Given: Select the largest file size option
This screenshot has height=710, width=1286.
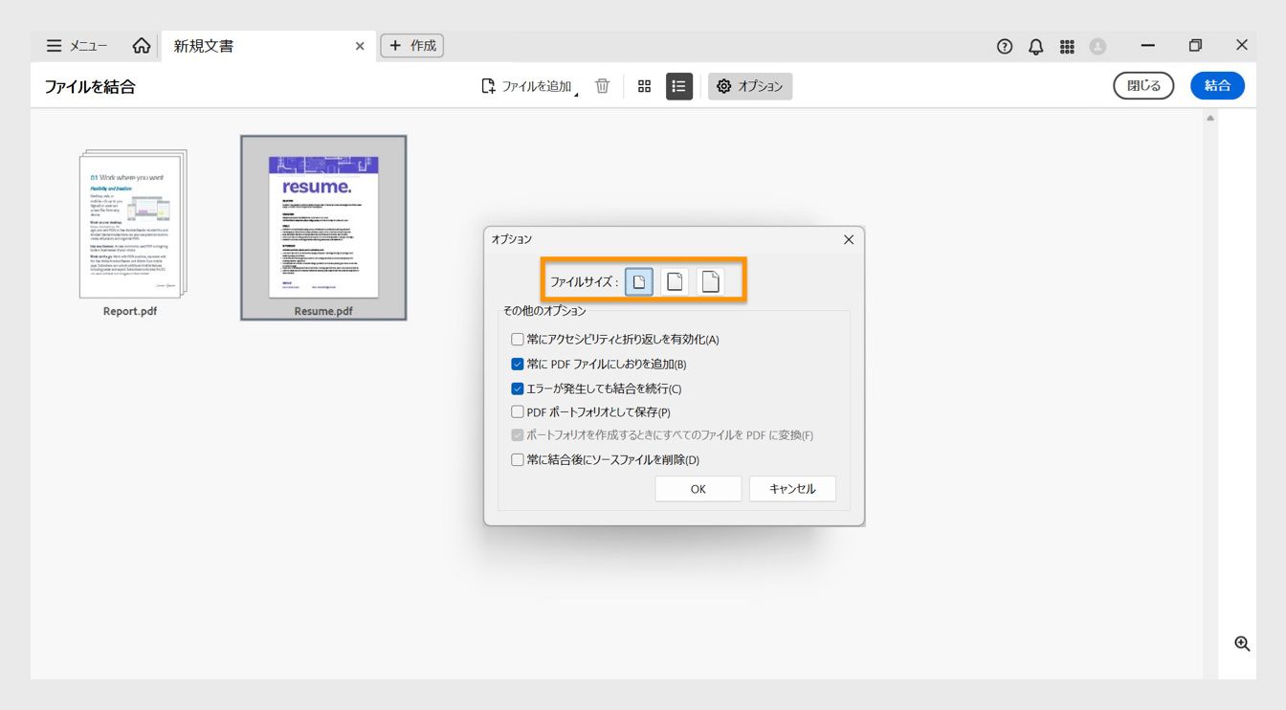Looking at the screenshot, I should [710, 279].
